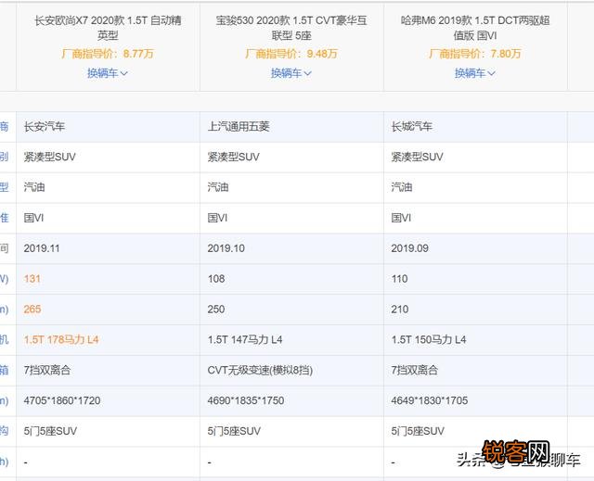The height and width of the screenshot is (481, 594).
Task: Open 换辆车 dropdown under 宝骏530
Action: 291,73
